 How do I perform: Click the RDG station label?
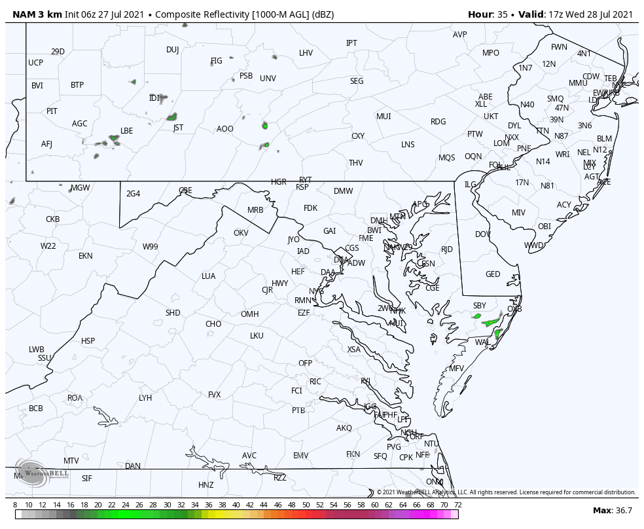click(x=438, y=122)
